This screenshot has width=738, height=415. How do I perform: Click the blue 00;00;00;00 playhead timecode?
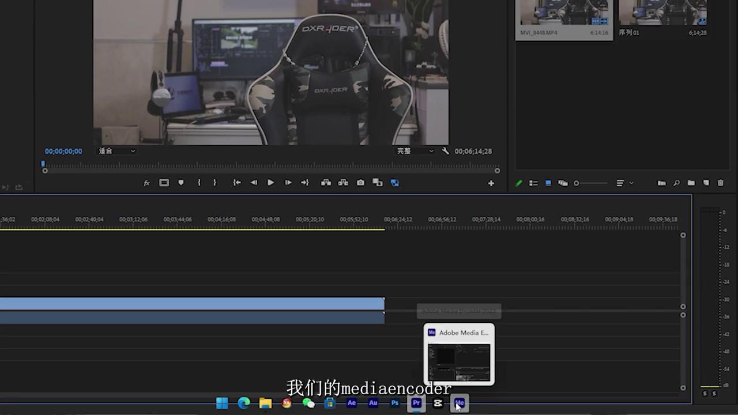(x=63, y=151)
